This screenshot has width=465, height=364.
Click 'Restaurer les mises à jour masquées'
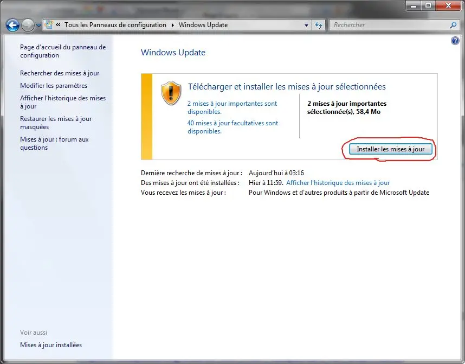tap(56, 123)
